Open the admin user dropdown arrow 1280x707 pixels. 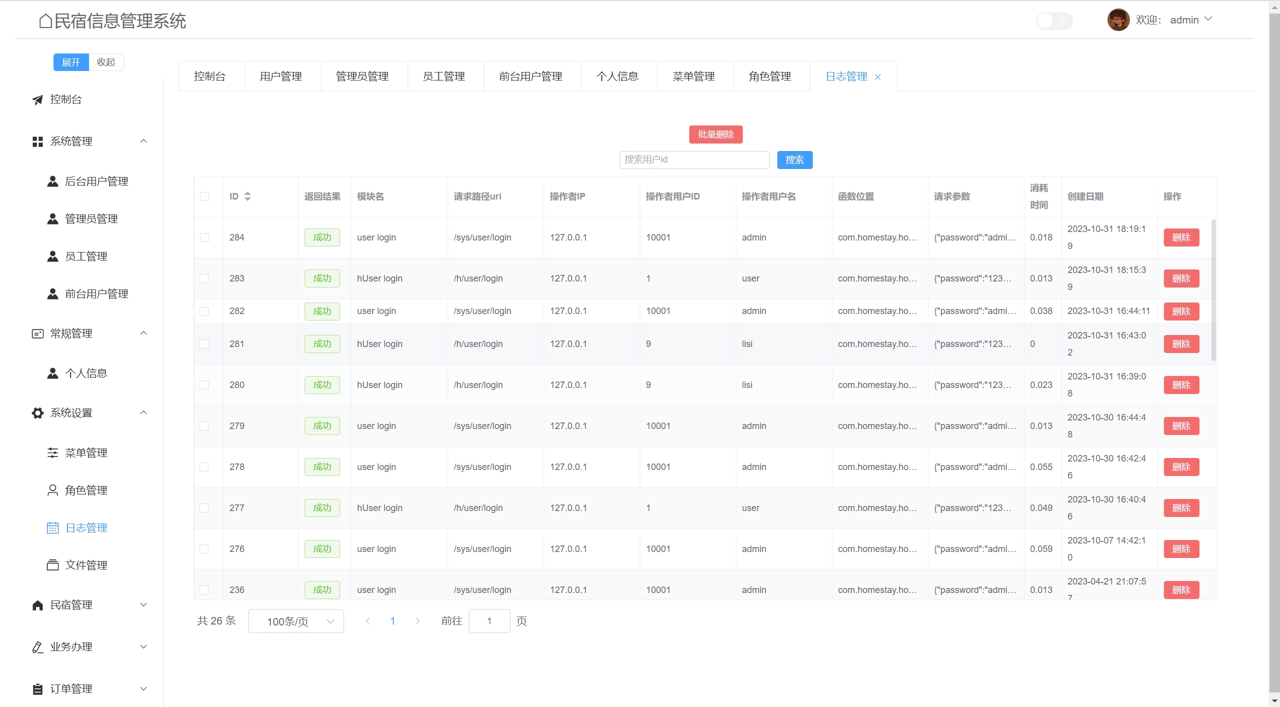click(1208, 19)
